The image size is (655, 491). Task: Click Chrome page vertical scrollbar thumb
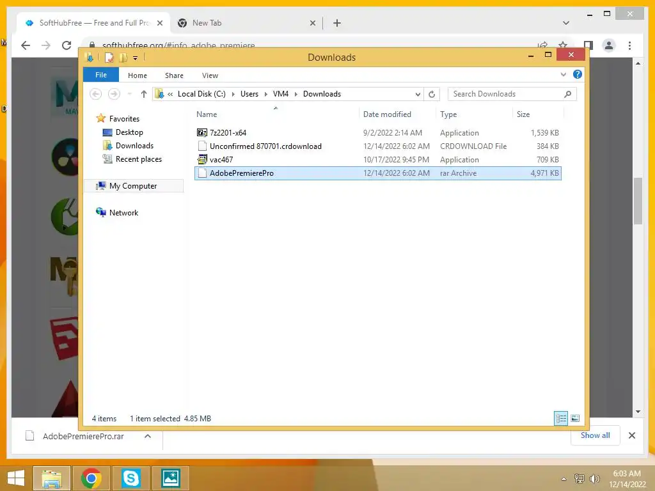click(638, 201)
